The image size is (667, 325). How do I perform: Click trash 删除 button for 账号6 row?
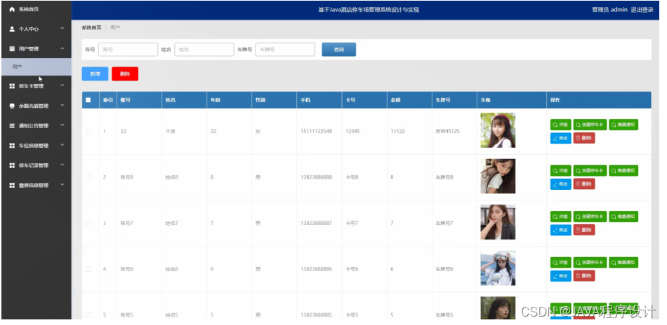(584, 276)
